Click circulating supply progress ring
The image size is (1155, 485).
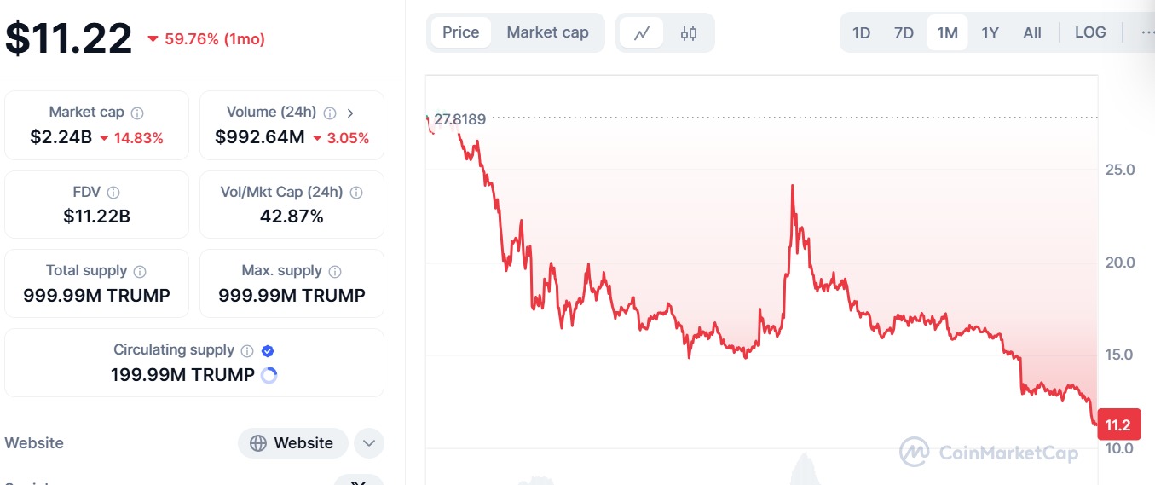269,375
